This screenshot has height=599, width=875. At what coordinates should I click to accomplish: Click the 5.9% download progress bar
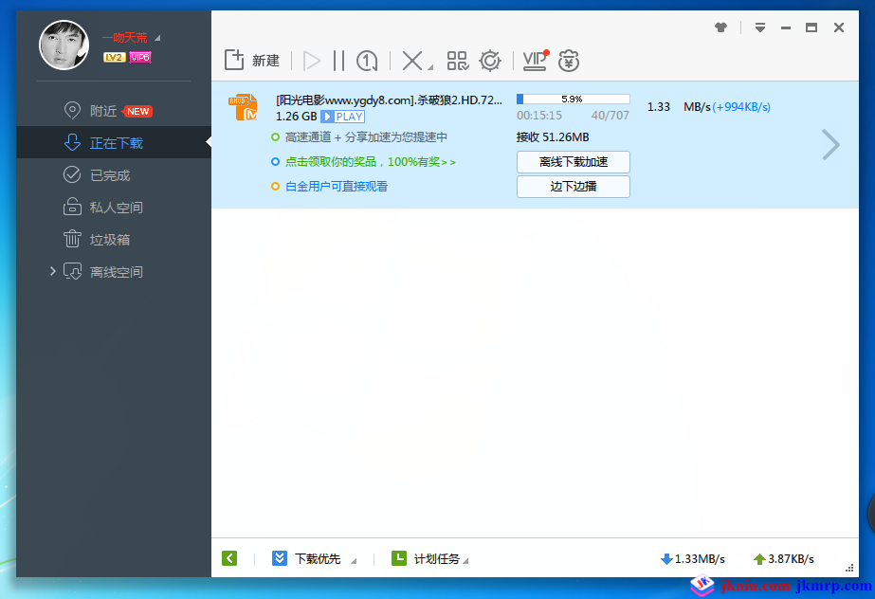click(573, 99)
